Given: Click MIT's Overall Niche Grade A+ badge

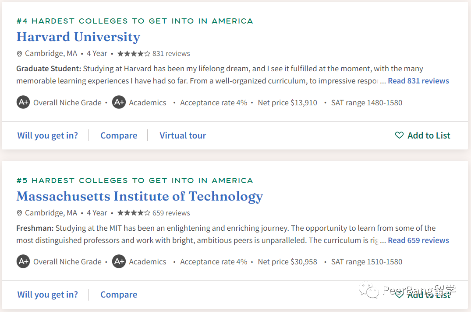Looking at the screenshot, I should click(x=23, y=262).
